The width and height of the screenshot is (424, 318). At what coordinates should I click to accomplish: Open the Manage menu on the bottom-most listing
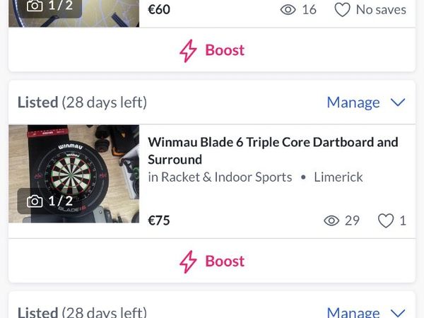353,312
